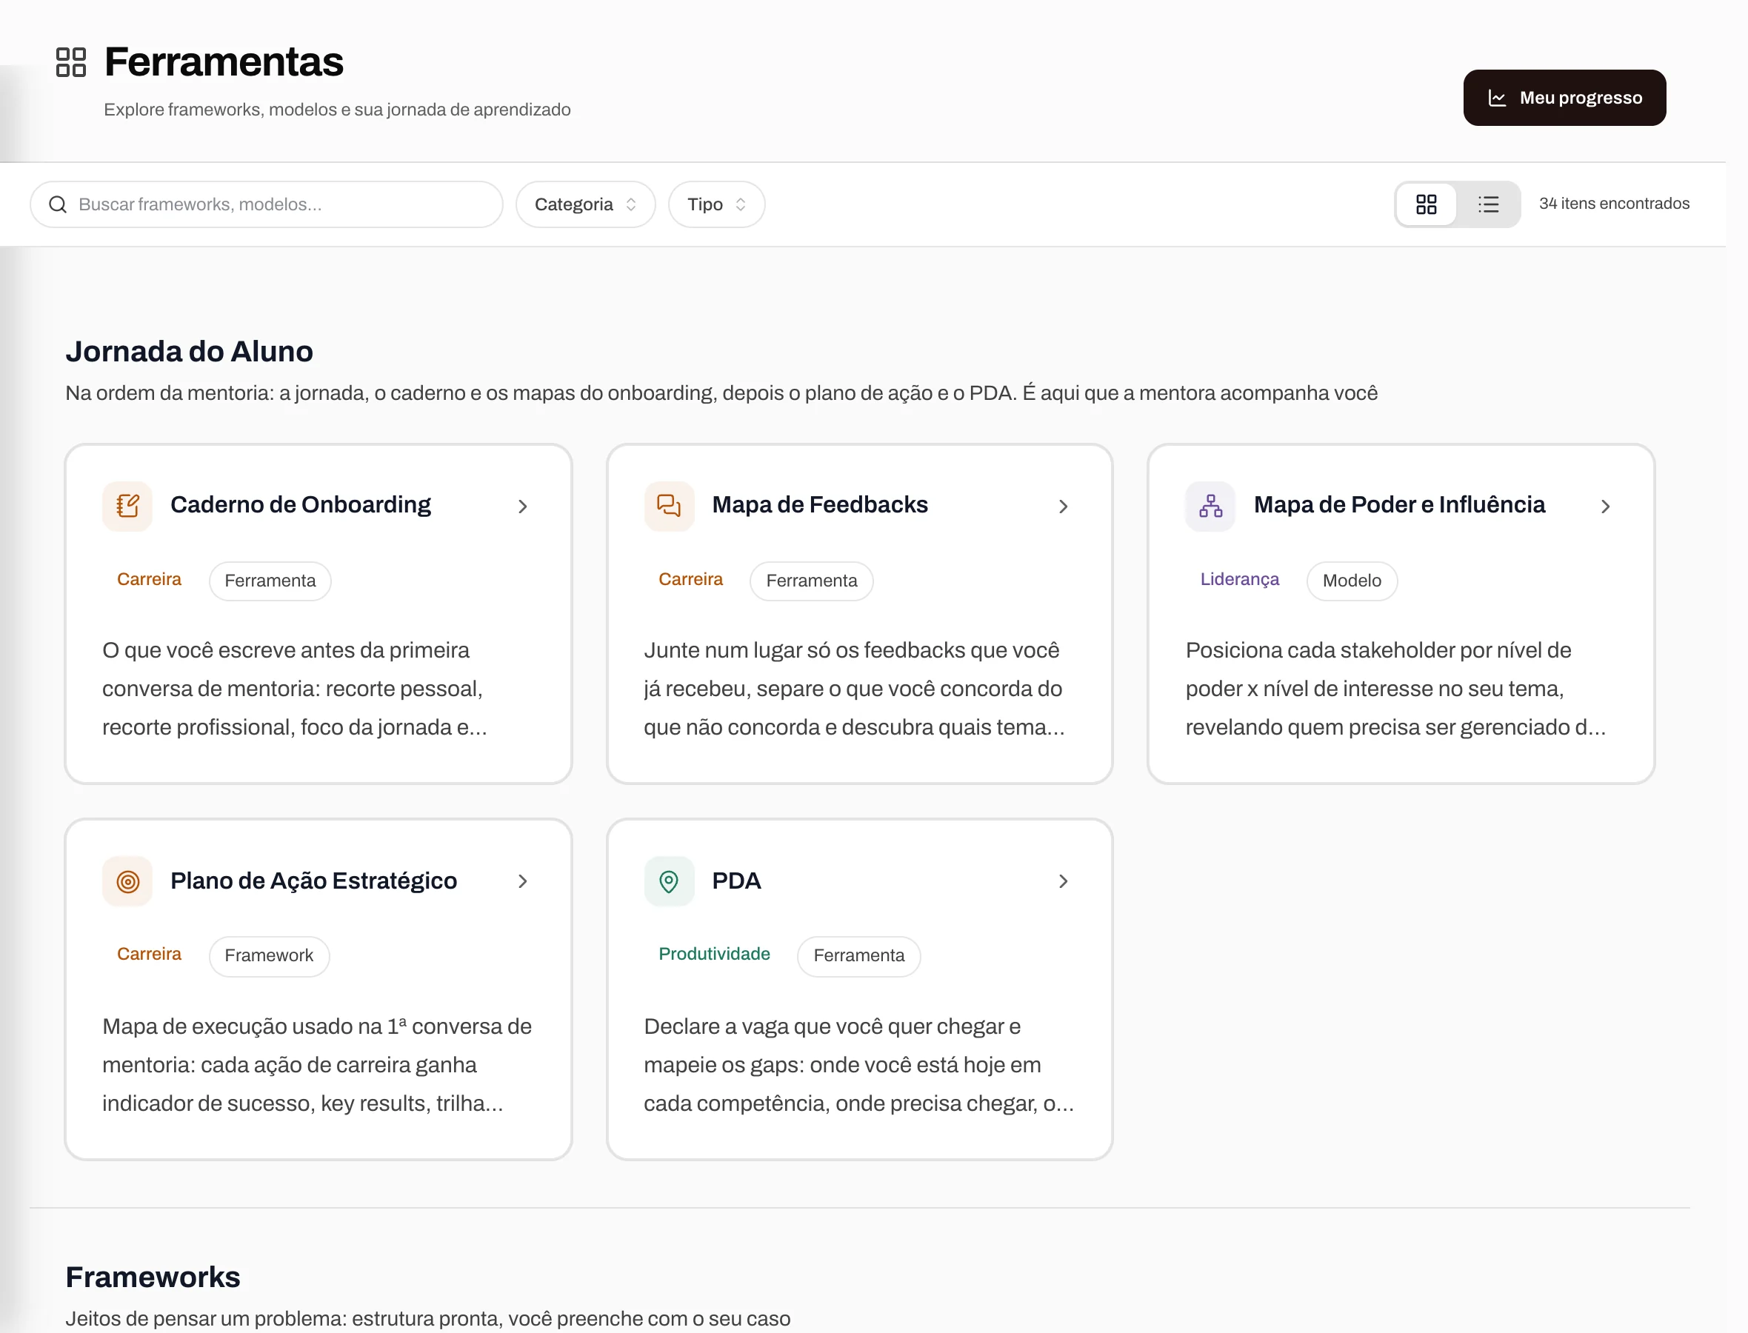Focus the Buscar frameworks search field
Screen dimensions: 1748x1333
click(x=267, y=204)
